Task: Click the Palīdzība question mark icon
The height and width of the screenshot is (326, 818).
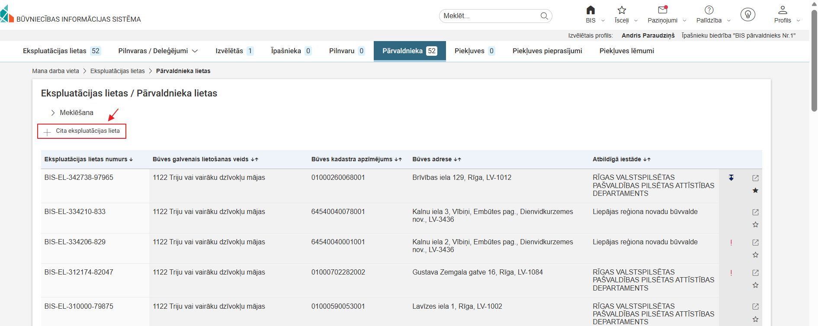Action: tap(709, 10)
